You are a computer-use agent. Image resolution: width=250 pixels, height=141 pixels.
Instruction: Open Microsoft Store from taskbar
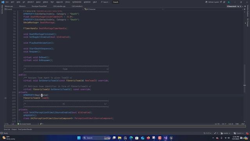137,138
